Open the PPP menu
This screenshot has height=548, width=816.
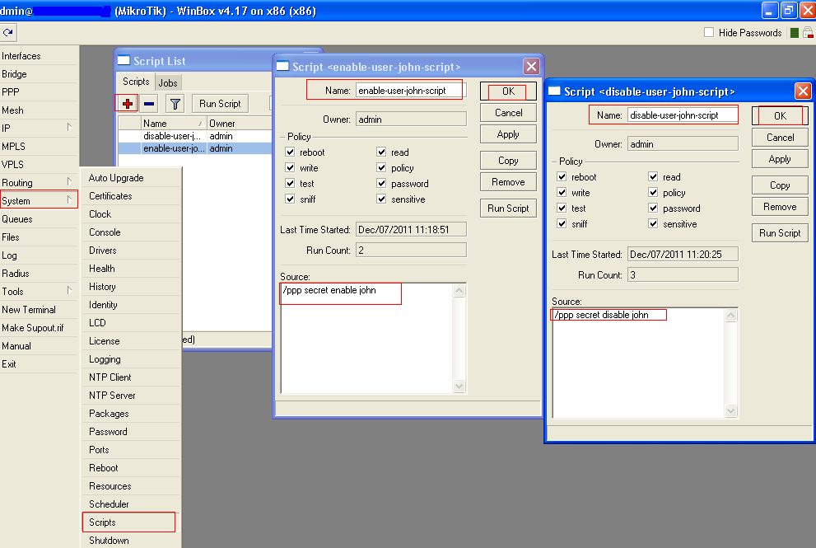[39, 91]
